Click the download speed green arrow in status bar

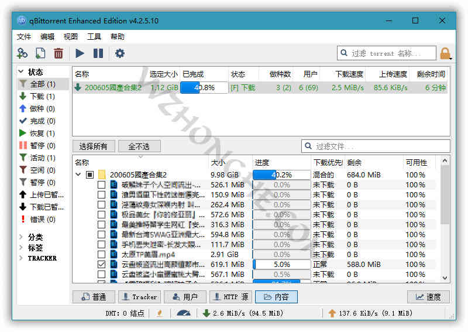206,313
